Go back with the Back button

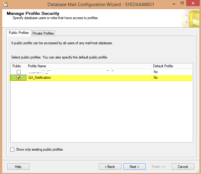point(110,167)
